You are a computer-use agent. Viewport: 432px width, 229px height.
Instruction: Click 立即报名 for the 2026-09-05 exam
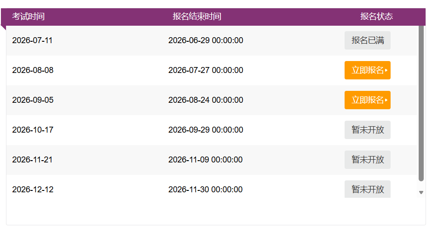coord(367,100)
